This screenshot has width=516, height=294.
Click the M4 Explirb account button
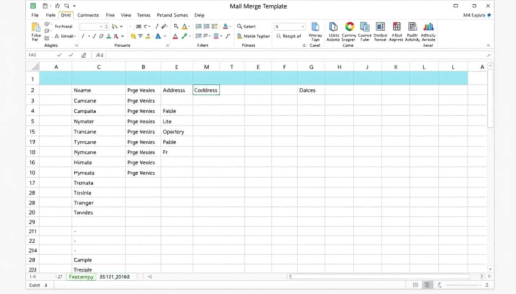click(x=477, y=15)
